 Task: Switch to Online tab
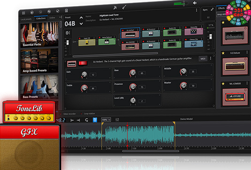pos(52,18)
